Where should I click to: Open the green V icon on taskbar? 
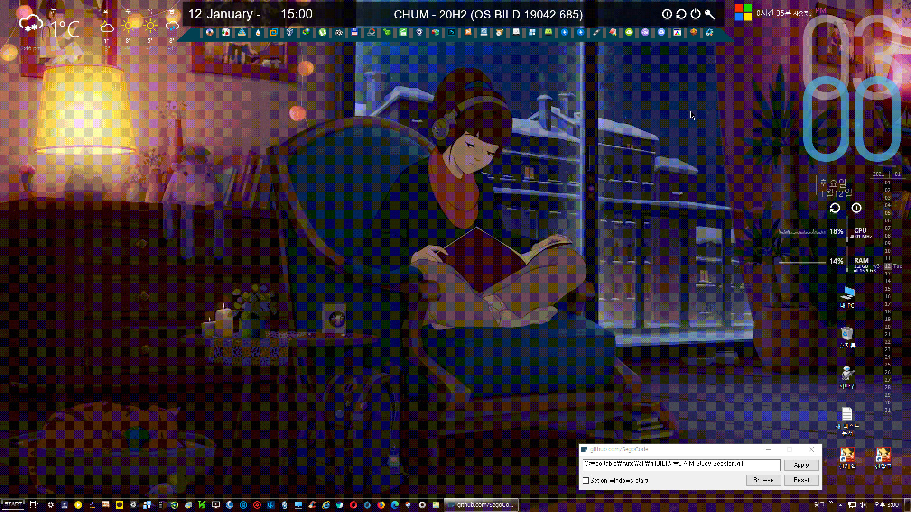pos(202,505)
